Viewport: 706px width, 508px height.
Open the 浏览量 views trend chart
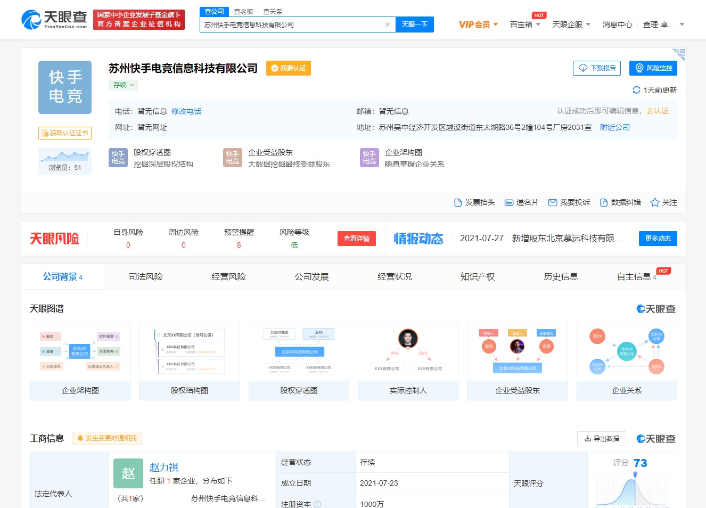pyautogui.click(x=65, y=161)
